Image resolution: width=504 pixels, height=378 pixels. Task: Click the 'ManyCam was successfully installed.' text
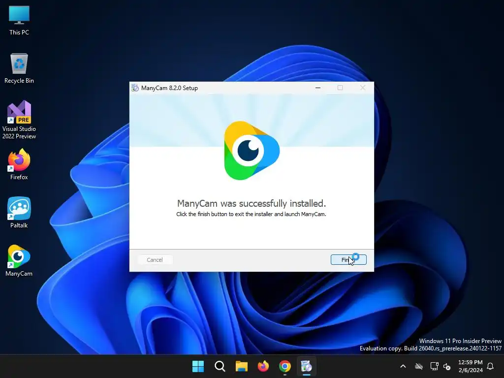pos(252,203)
